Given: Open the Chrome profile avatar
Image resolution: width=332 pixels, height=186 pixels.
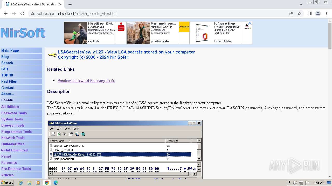Looking at the screenshot, I should point(318,14).
